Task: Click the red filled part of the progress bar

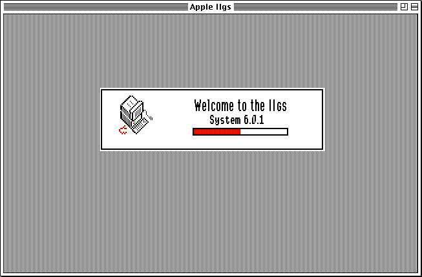Action: click(x=216, y=132)
